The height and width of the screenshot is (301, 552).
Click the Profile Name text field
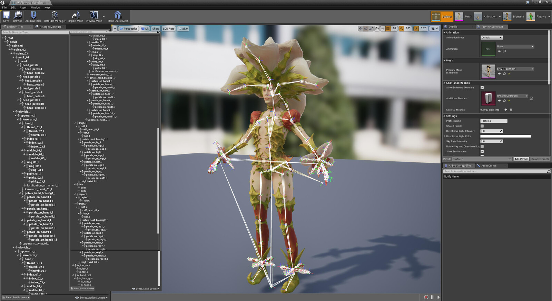click(494, 121)
